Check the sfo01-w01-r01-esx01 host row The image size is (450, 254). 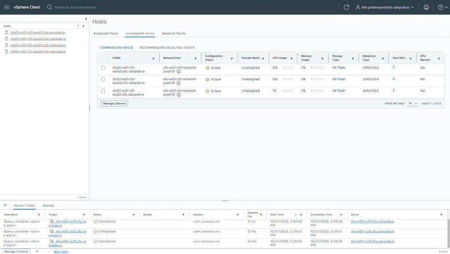(x=103, y=91)
